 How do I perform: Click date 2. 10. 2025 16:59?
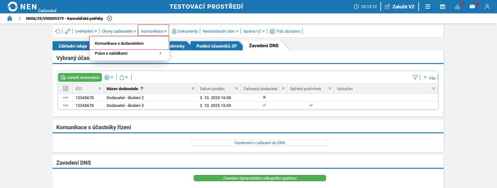coord(215,105)
